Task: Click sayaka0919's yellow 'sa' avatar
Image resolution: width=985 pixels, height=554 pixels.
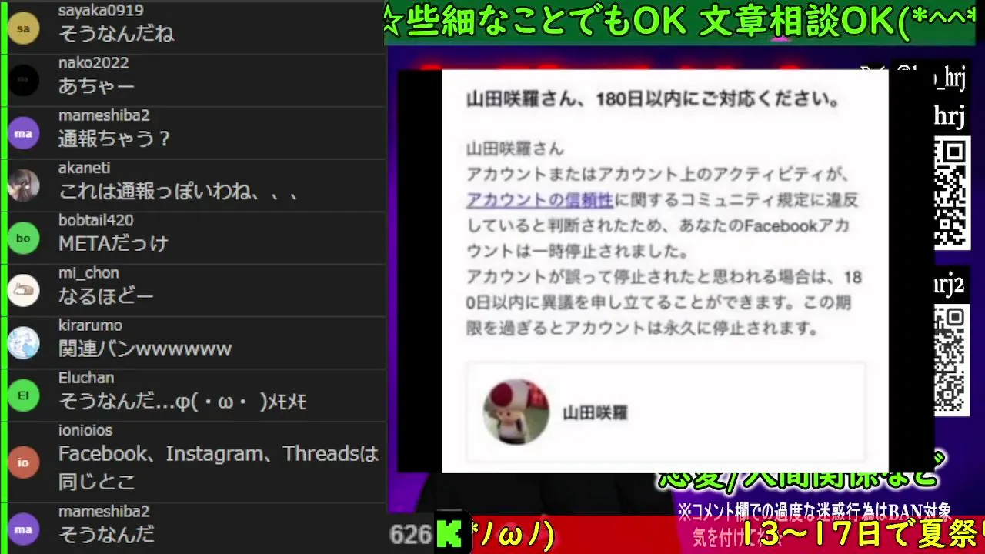Action: click(23, 28)
